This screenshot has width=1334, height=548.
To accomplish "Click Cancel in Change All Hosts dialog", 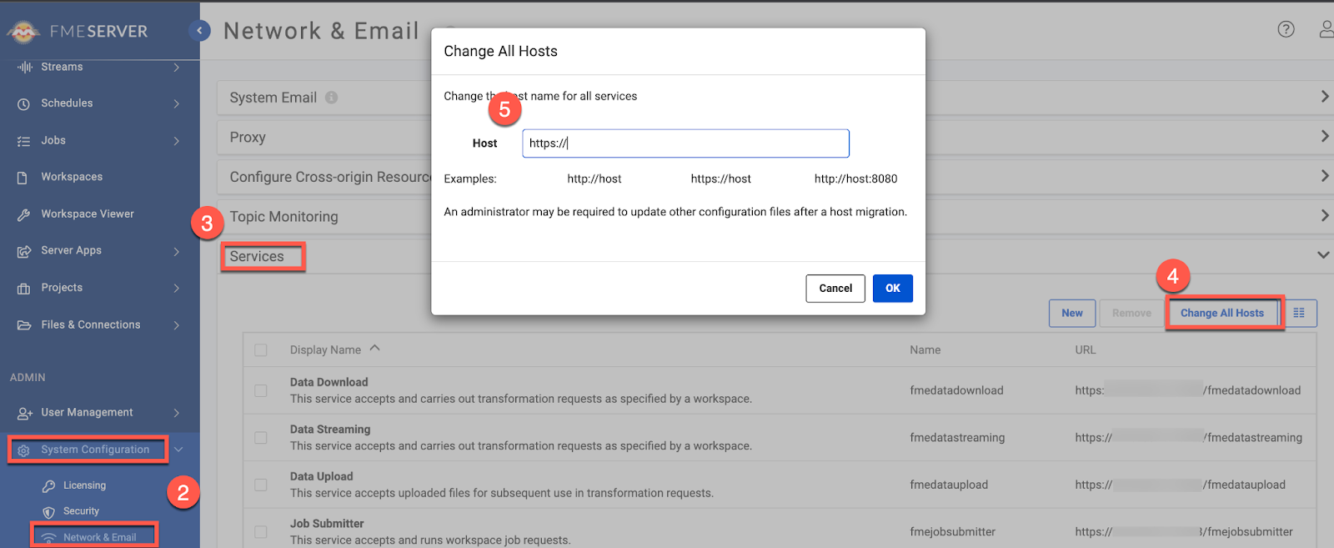I will click(x=835, y=289).
